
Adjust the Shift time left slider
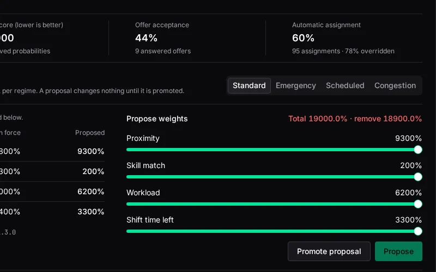[274, 231]
